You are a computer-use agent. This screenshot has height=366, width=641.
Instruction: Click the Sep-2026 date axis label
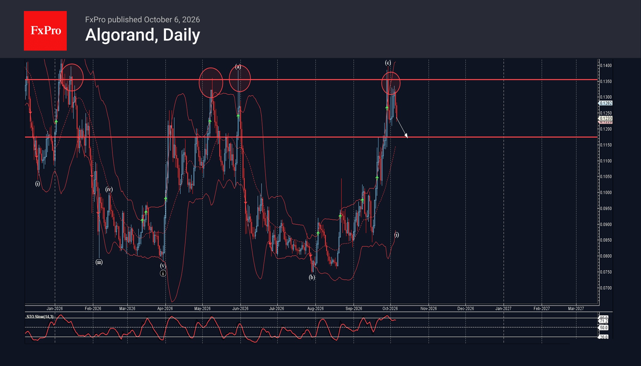[354, 308]
